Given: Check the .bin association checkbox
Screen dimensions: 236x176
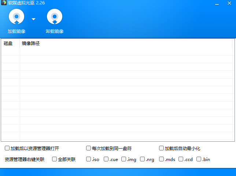Looking at the screenshot, I should coord(199,159).
